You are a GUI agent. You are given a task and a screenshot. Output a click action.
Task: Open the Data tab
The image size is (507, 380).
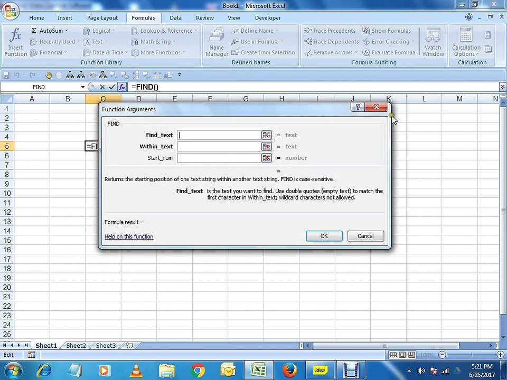pyautogui.click(x=175, y=18)
